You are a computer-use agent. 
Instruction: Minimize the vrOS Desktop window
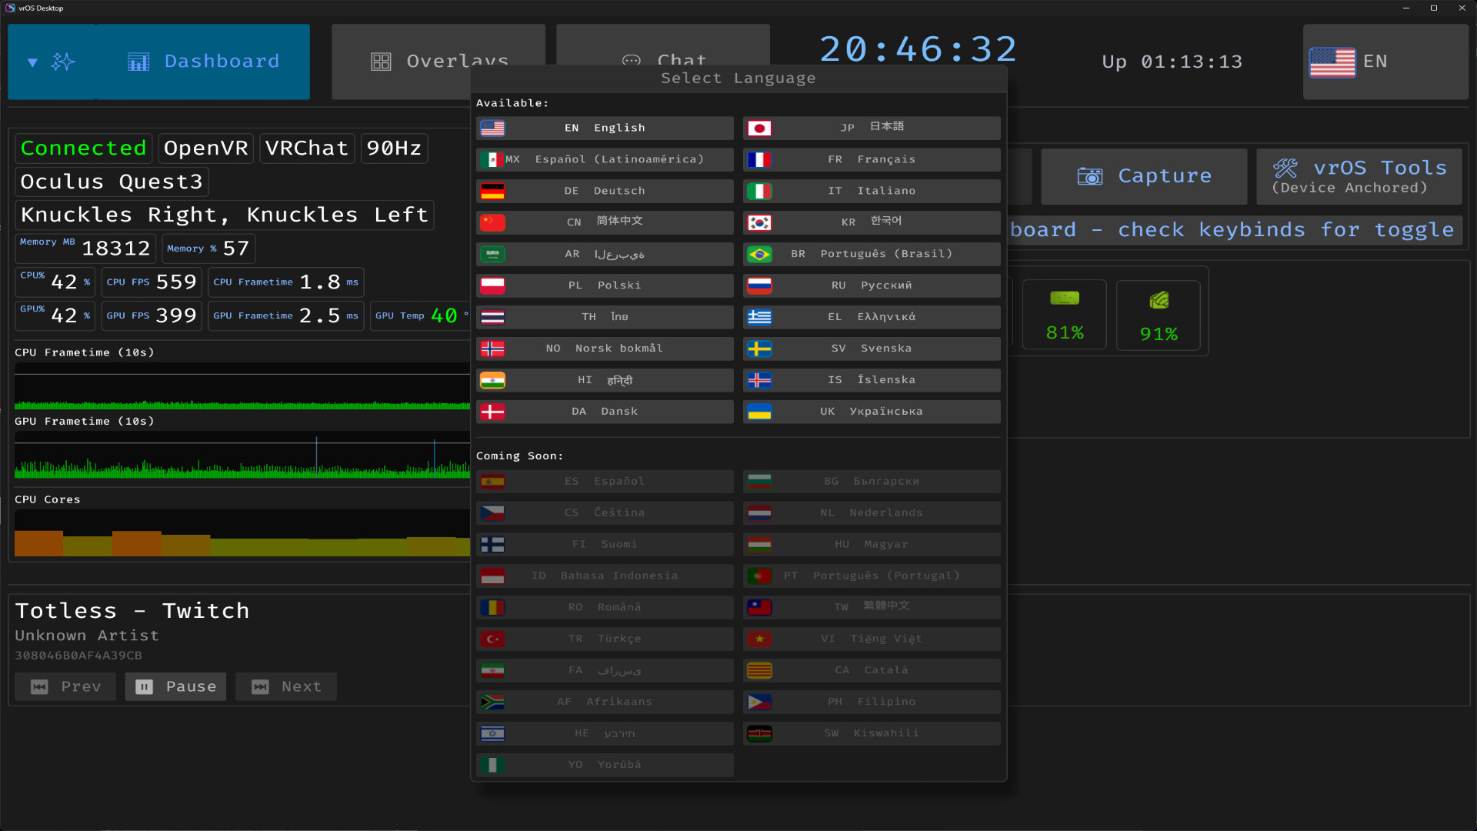pos(1406,8)
